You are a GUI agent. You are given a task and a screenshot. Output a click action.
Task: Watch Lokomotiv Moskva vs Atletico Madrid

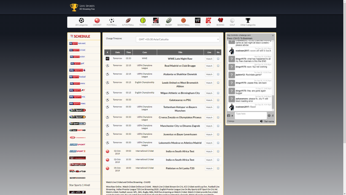209,143
